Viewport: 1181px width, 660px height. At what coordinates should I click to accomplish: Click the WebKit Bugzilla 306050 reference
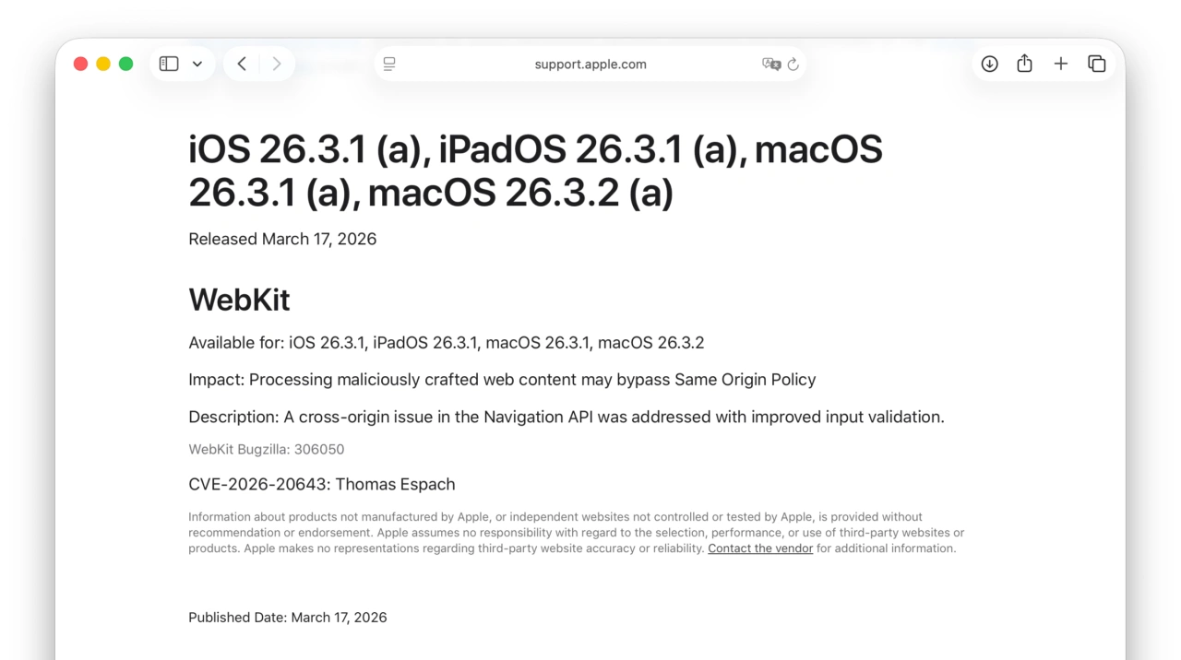click(266, 449)
